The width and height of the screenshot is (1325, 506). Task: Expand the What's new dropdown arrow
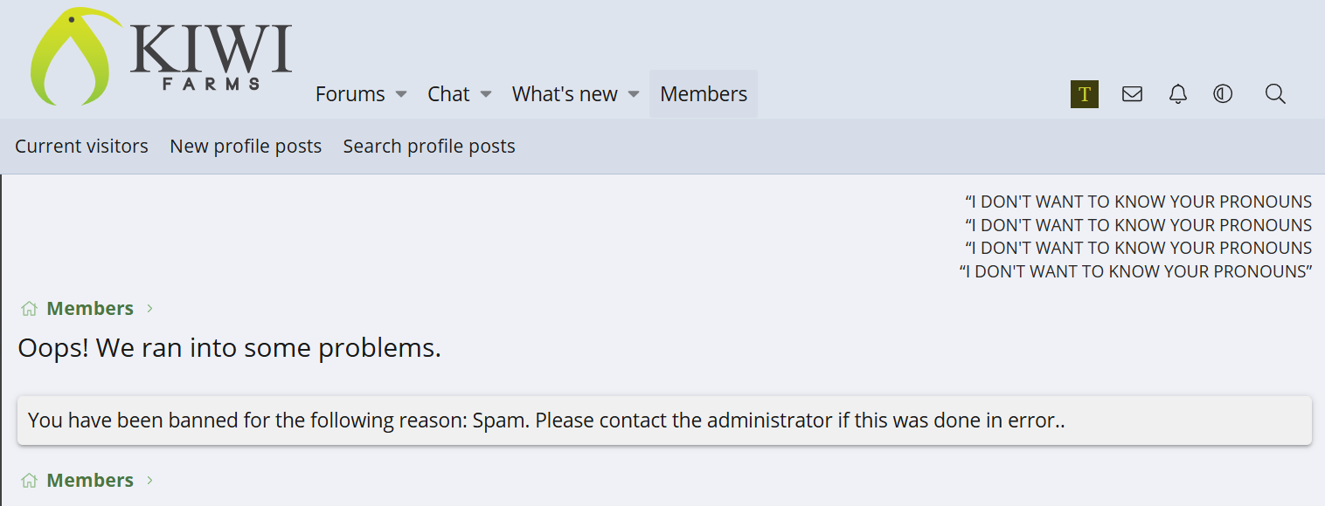tap(634, 94)
